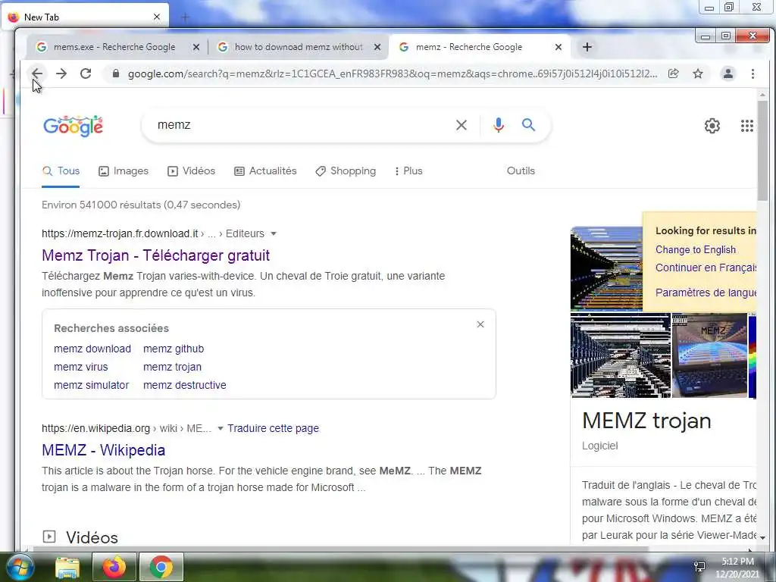Reload the Google results page
Screen dimensions: 776x582
click(86, 74)
